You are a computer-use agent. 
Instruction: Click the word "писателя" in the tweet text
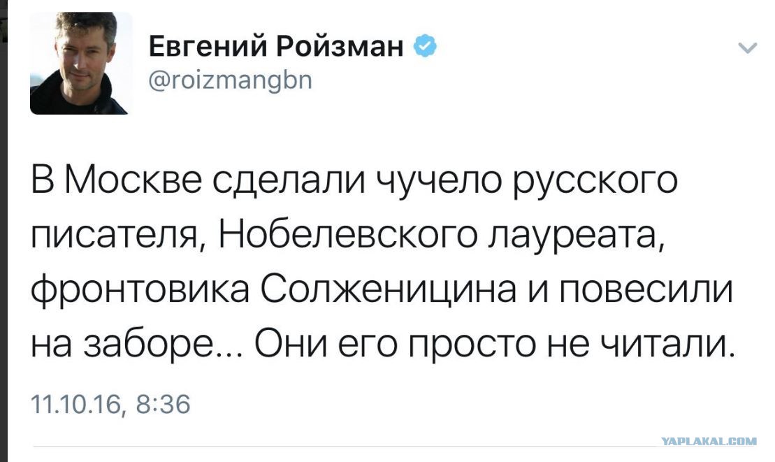coord(112,238)
